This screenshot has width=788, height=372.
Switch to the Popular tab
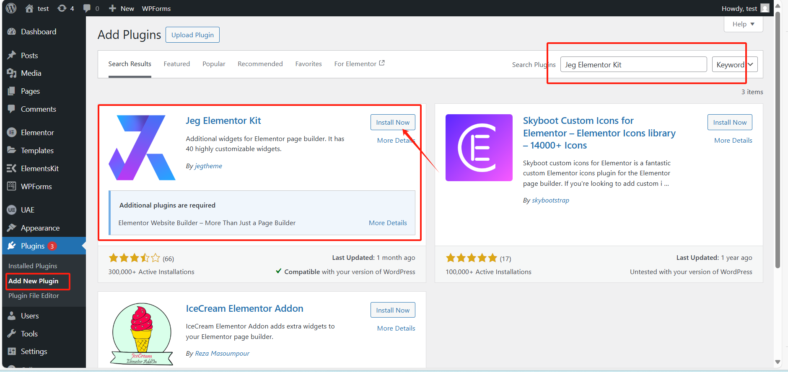[214, 64]
